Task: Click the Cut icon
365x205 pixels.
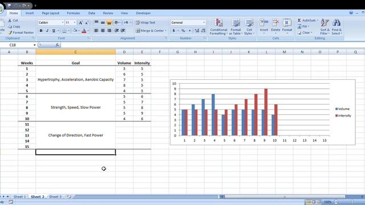Action: tap(10, 20)
